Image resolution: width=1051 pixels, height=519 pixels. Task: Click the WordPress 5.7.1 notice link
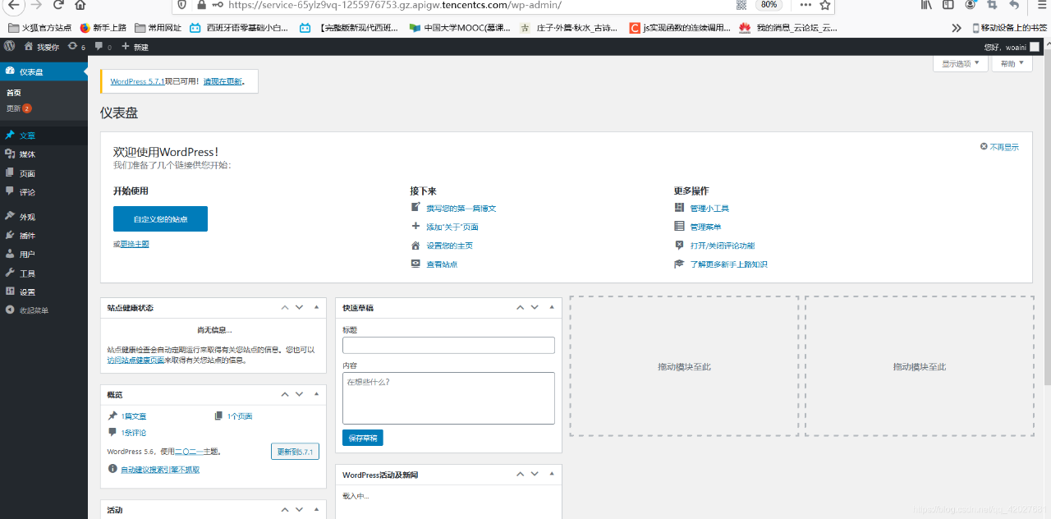[137, 81]
